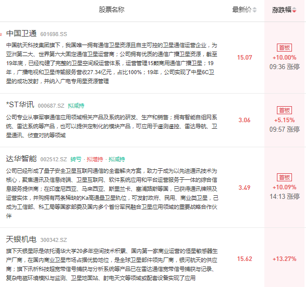
Task: Click 天银机电 company description text
Action: tap(112, 264)
